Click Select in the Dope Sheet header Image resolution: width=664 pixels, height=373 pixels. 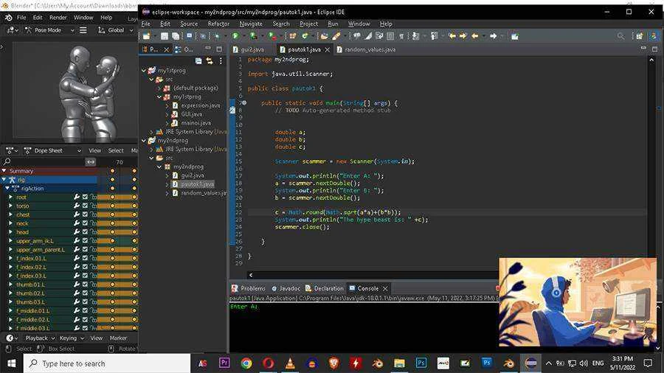(116, 150)
